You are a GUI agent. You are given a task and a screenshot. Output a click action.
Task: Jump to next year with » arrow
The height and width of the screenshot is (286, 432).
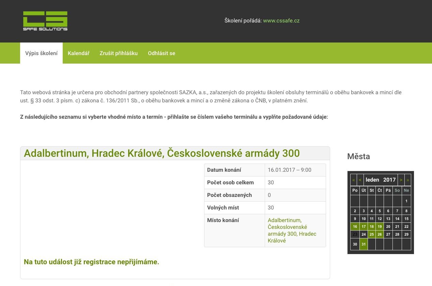click(408, 180)
